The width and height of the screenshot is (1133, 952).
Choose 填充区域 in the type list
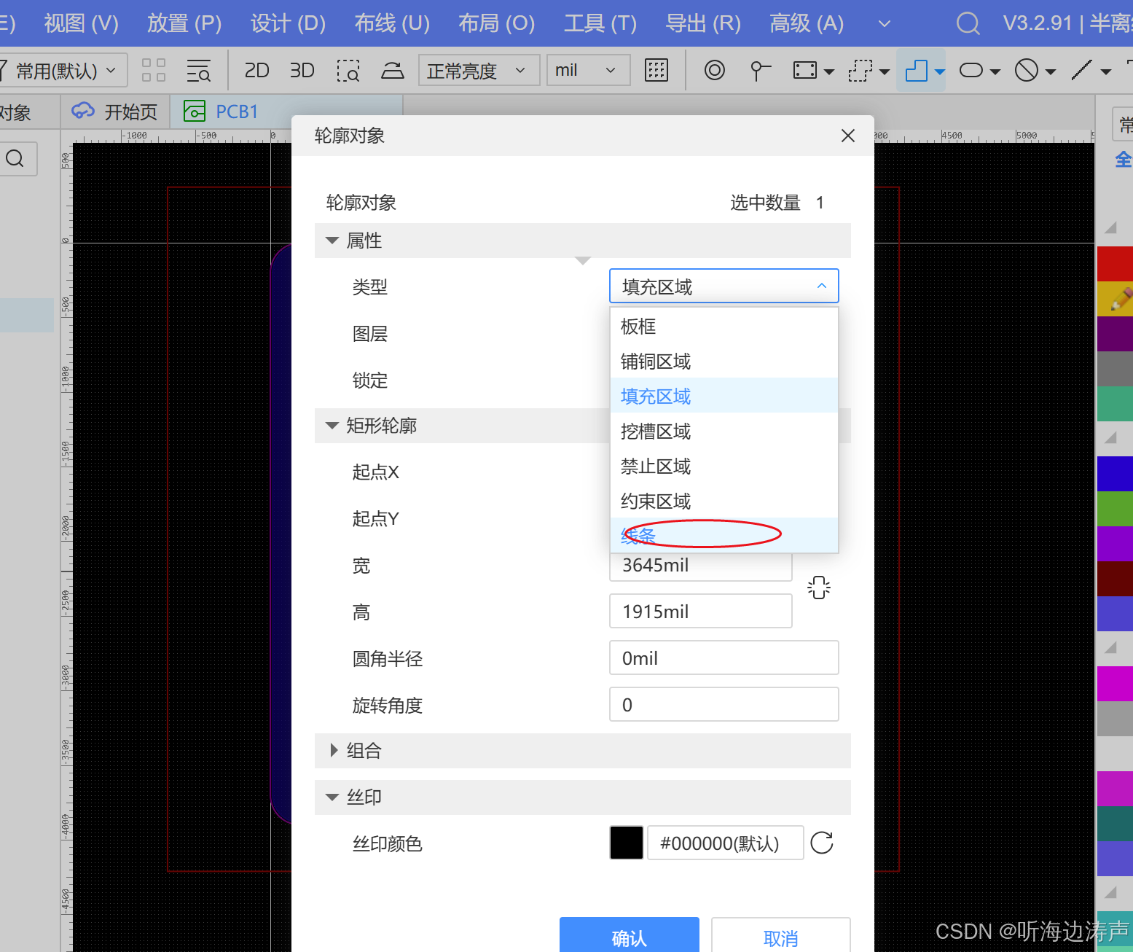click(x=724, y=396)
